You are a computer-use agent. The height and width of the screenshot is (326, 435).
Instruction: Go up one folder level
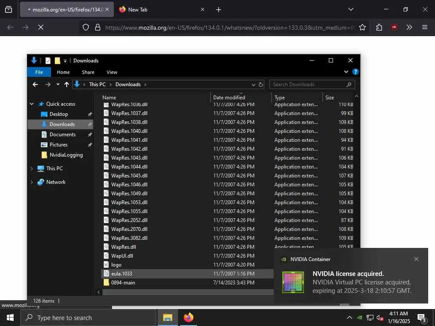(x=67, y=84)
